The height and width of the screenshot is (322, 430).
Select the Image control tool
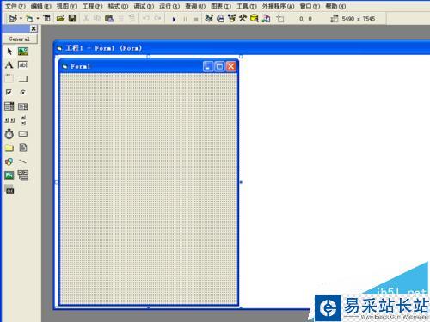9,175
